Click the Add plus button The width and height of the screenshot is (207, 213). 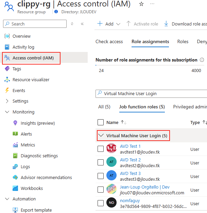point(100,24)
